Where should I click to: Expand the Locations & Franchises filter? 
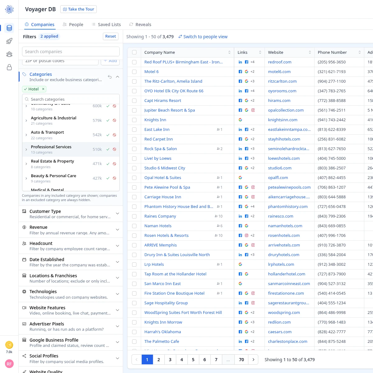pos(117,278)
